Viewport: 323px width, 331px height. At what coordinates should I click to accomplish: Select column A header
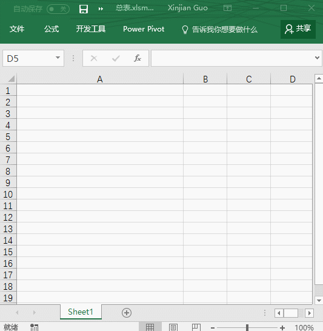pos(100,79)
